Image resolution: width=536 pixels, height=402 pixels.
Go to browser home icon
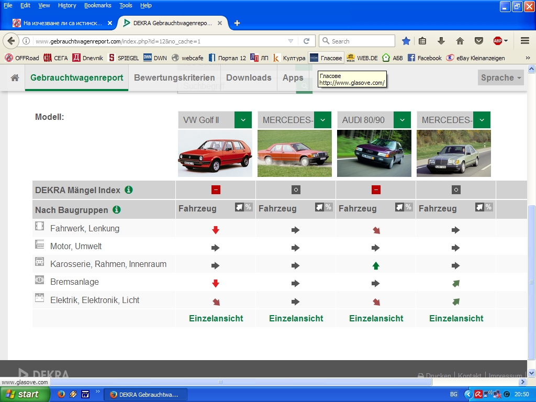[x=460, y=41]
